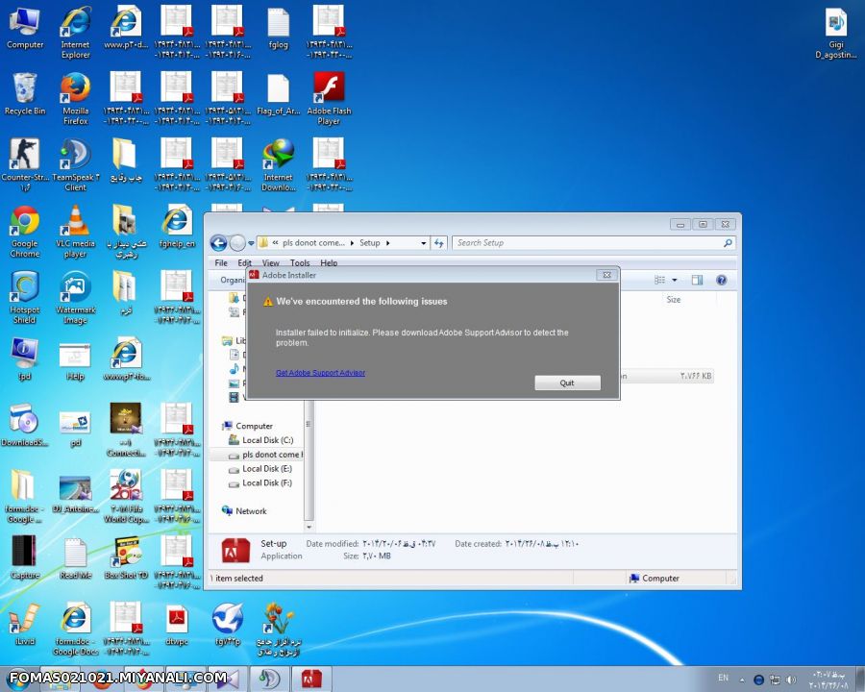Show hidden tray icons arrow

(x=742, y=680)
